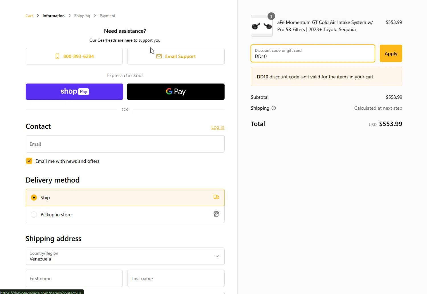
Task: Open the Log in link
Action: coord(217,127)
